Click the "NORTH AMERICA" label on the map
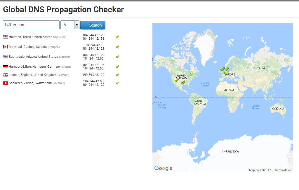The height and width of the screenshot is (190, 299). [x=182, y=77]
